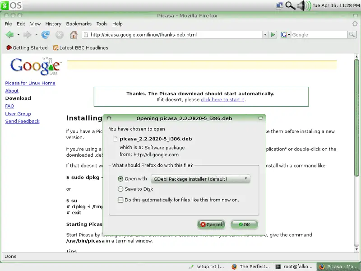The height and width of the screenshot is (271, 361).
Task: Click the speaker volume tray icon
Action: (x=303, y=5)
